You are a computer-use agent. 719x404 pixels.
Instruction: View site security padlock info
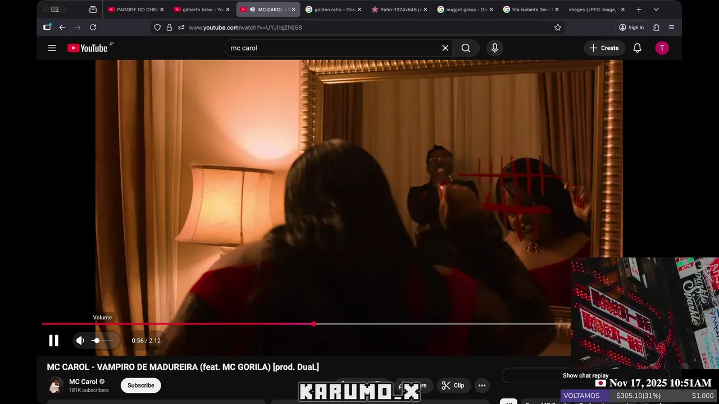[169, 27]
